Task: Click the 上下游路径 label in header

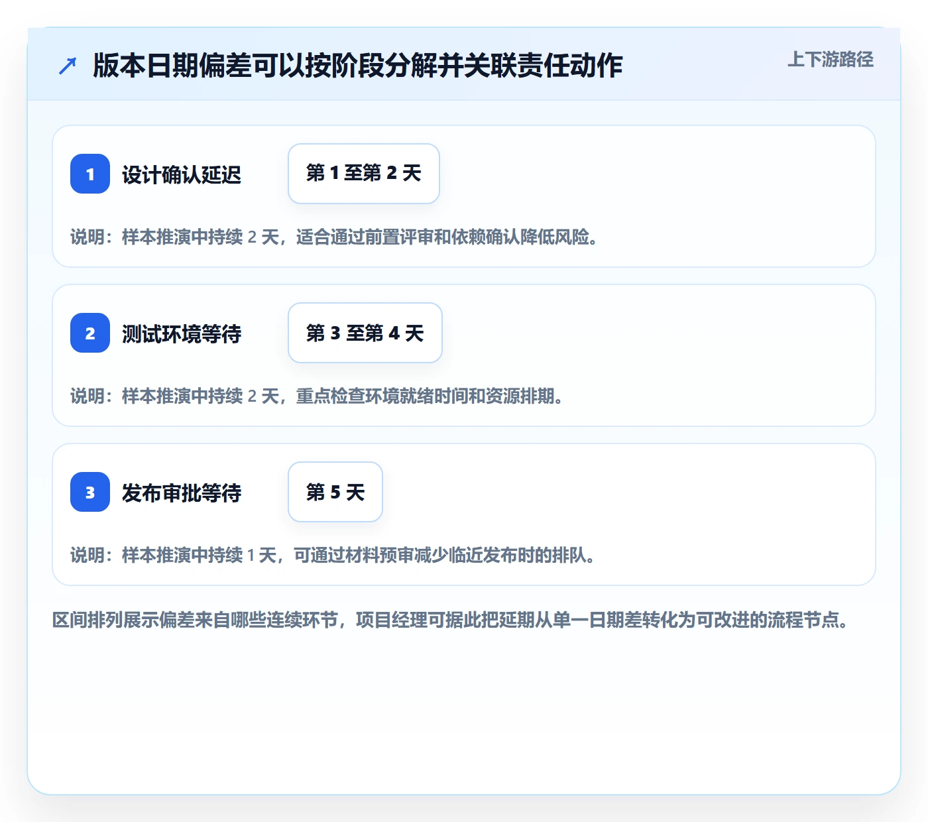Action: pyautogui.click(x=831, y=60)
